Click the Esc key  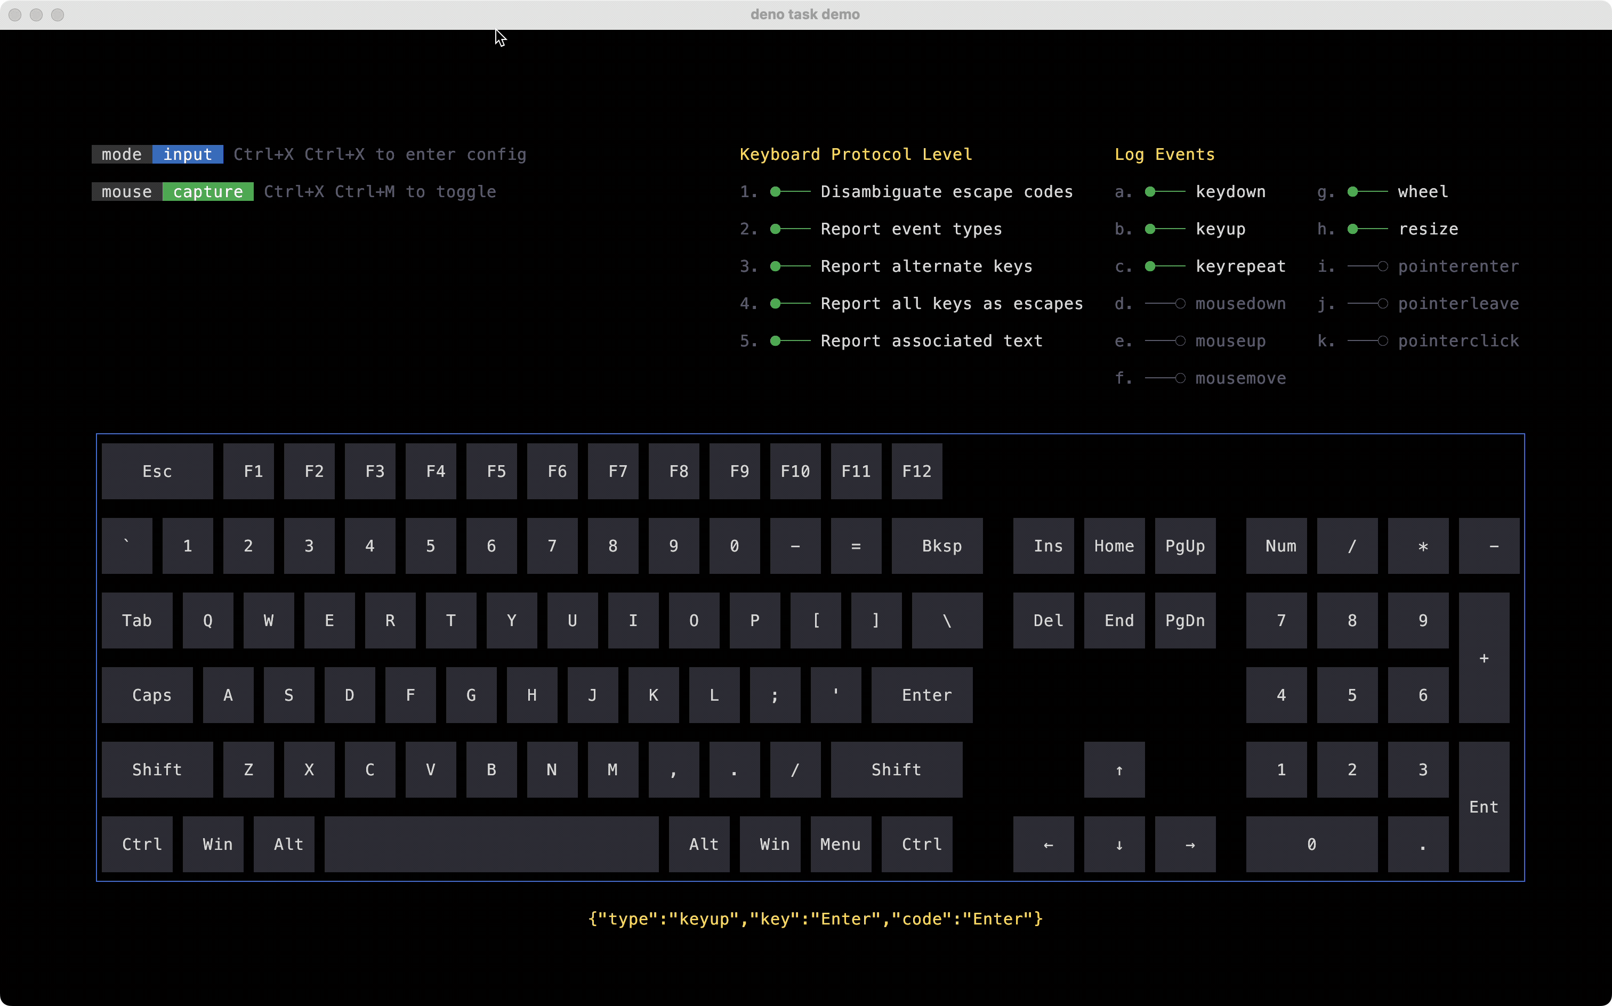point(157,471)
